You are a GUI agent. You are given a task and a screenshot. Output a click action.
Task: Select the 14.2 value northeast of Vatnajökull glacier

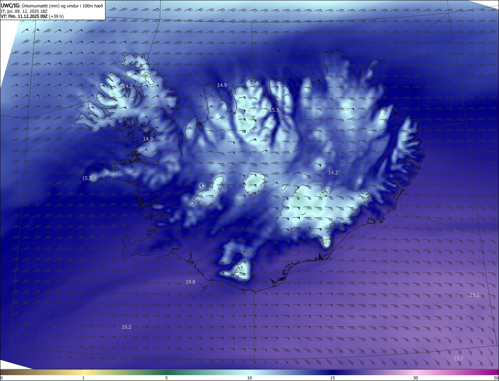coord(333,173)
